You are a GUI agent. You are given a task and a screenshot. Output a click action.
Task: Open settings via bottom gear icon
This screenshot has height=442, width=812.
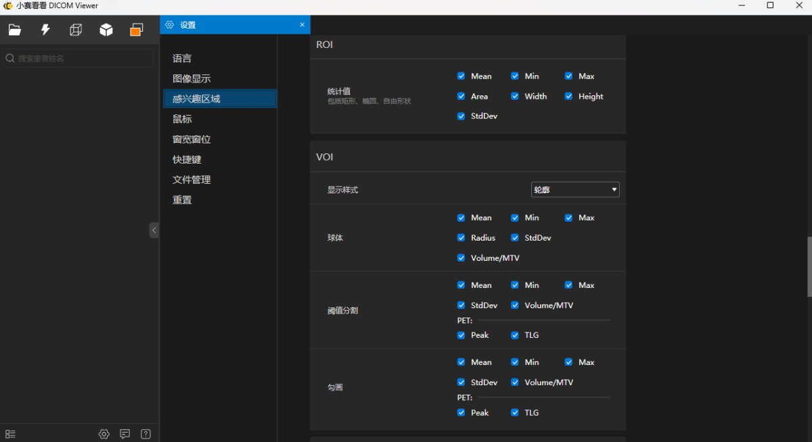(104, 434)
